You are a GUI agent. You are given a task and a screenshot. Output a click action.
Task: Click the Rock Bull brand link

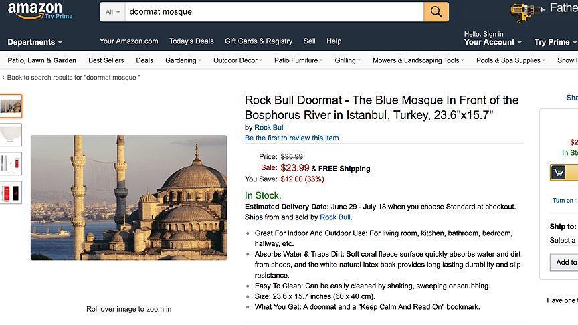point(269,127)
